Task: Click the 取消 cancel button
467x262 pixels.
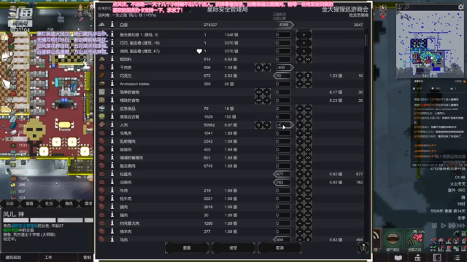Action: pyautogui.click(x=279, y=247)
